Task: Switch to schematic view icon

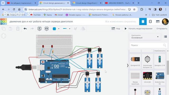Action: click(x=150, y=22)
